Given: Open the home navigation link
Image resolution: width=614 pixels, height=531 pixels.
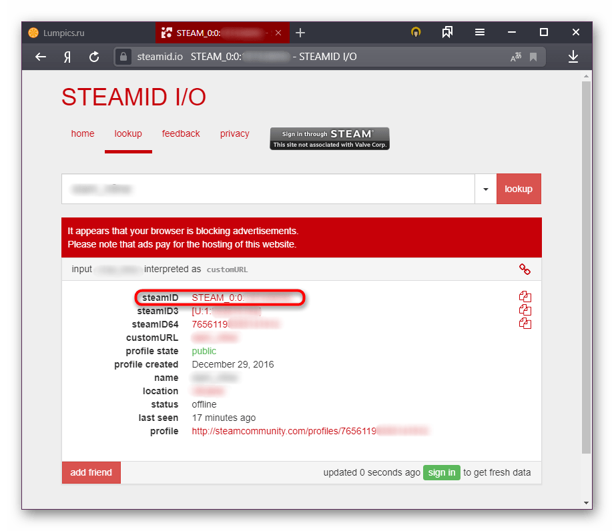Looking at the screenshot, I should pos(83,134).
